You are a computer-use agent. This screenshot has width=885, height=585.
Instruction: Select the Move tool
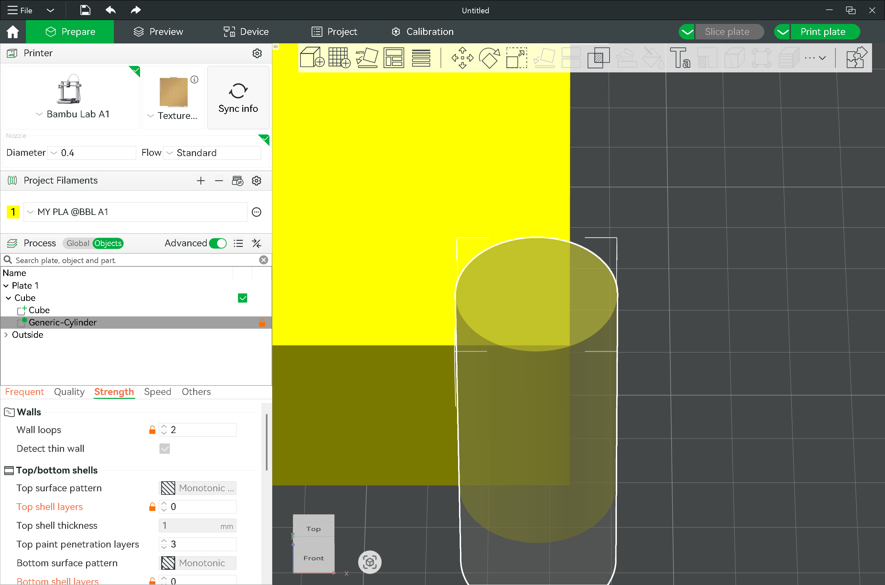[x=462, y=58]
